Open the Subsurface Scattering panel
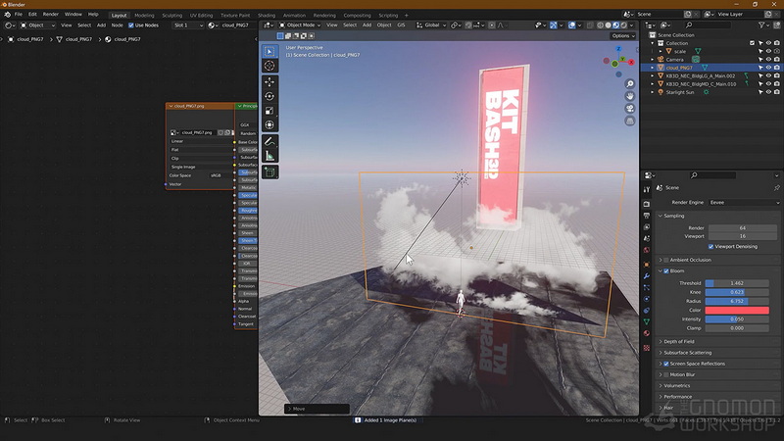Image resolution: width=784 pixels, height=441 pixels. point(688,353)
